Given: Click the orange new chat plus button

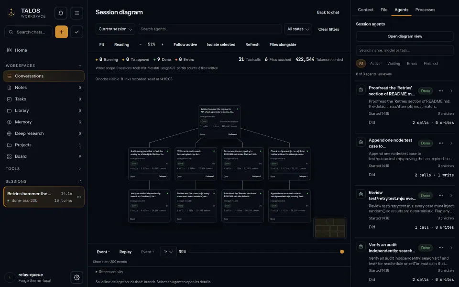Looking at the screenshot, I should 62,32.
